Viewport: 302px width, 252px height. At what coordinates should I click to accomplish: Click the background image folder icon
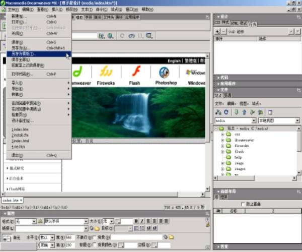pos(171,237)
